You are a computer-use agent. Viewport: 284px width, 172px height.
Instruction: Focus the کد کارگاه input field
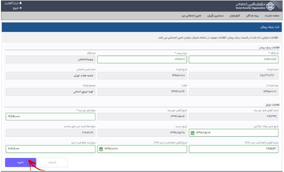pyautogui.click(x=233, y=60)
